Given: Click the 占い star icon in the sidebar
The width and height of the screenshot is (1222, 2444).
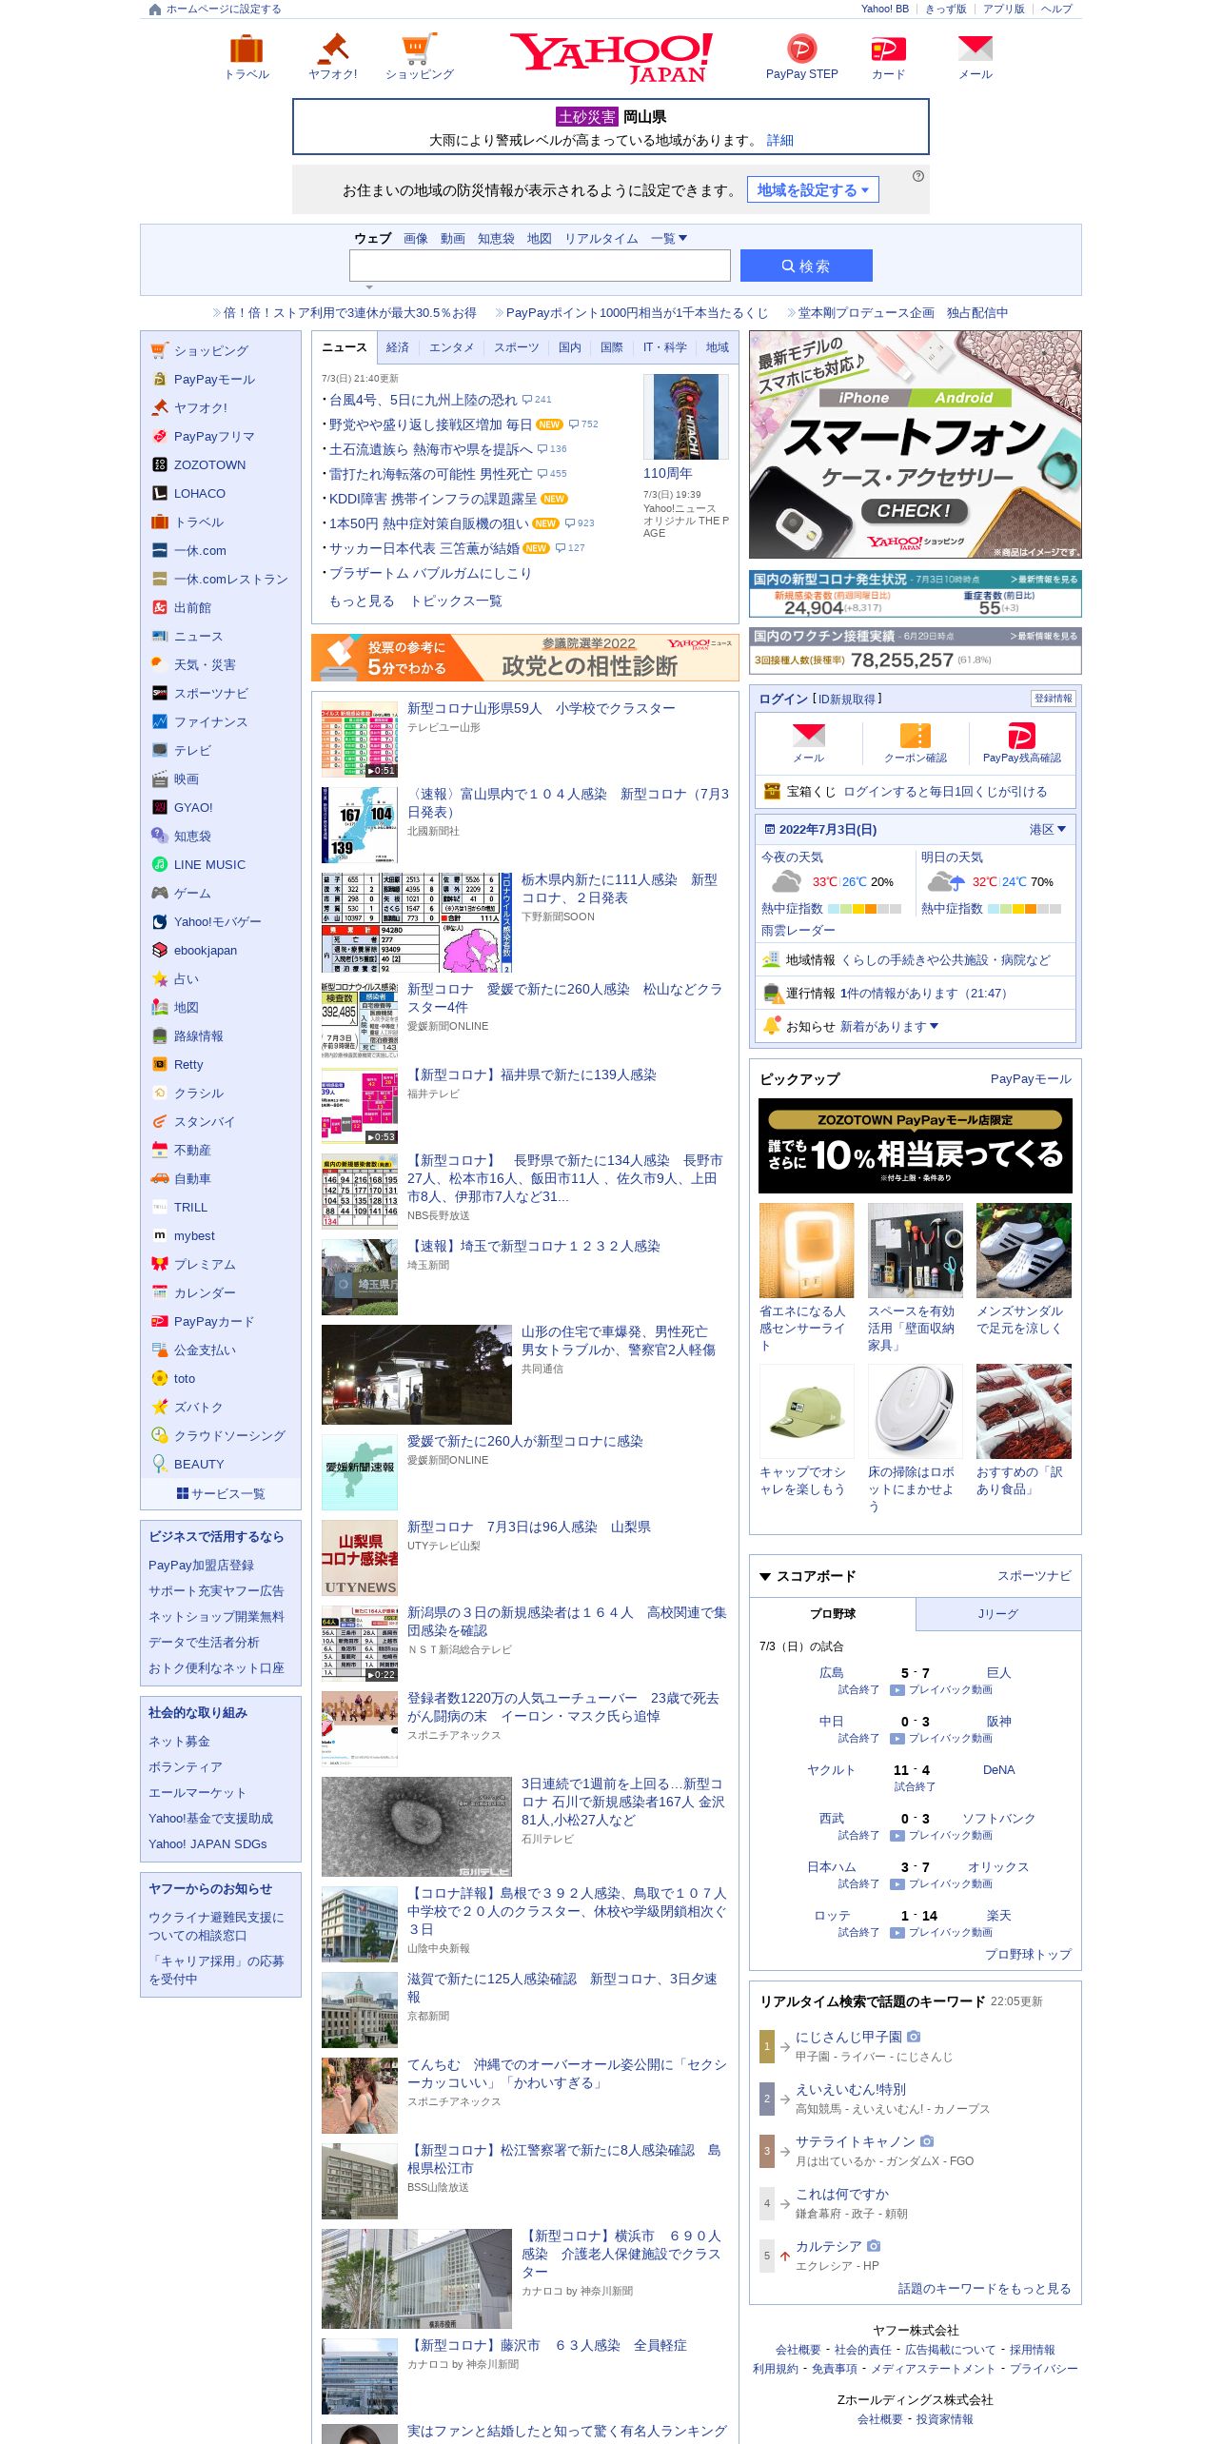Looking at the screenshot, I should (x=160, y=978).
